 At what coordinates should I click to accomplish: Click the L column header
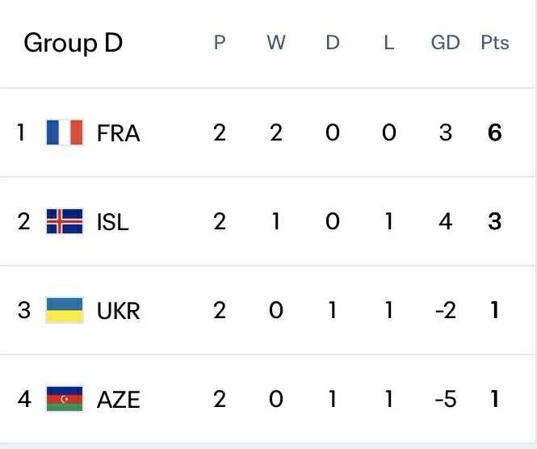point(388,43)
